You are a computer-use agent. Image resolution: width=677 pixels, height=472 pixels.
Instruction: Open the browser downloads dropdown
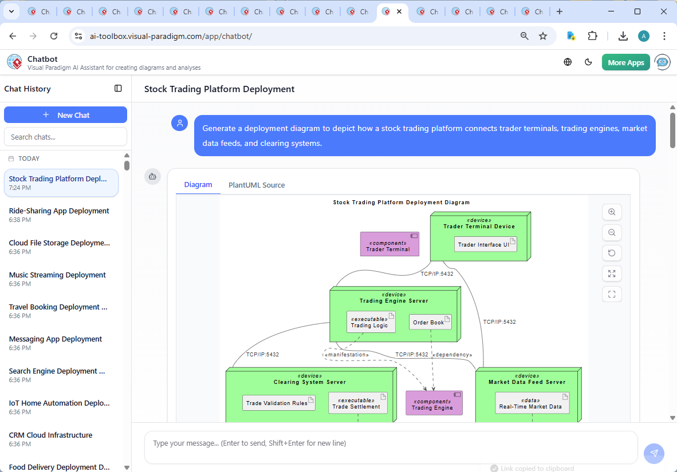coord(623,35)
